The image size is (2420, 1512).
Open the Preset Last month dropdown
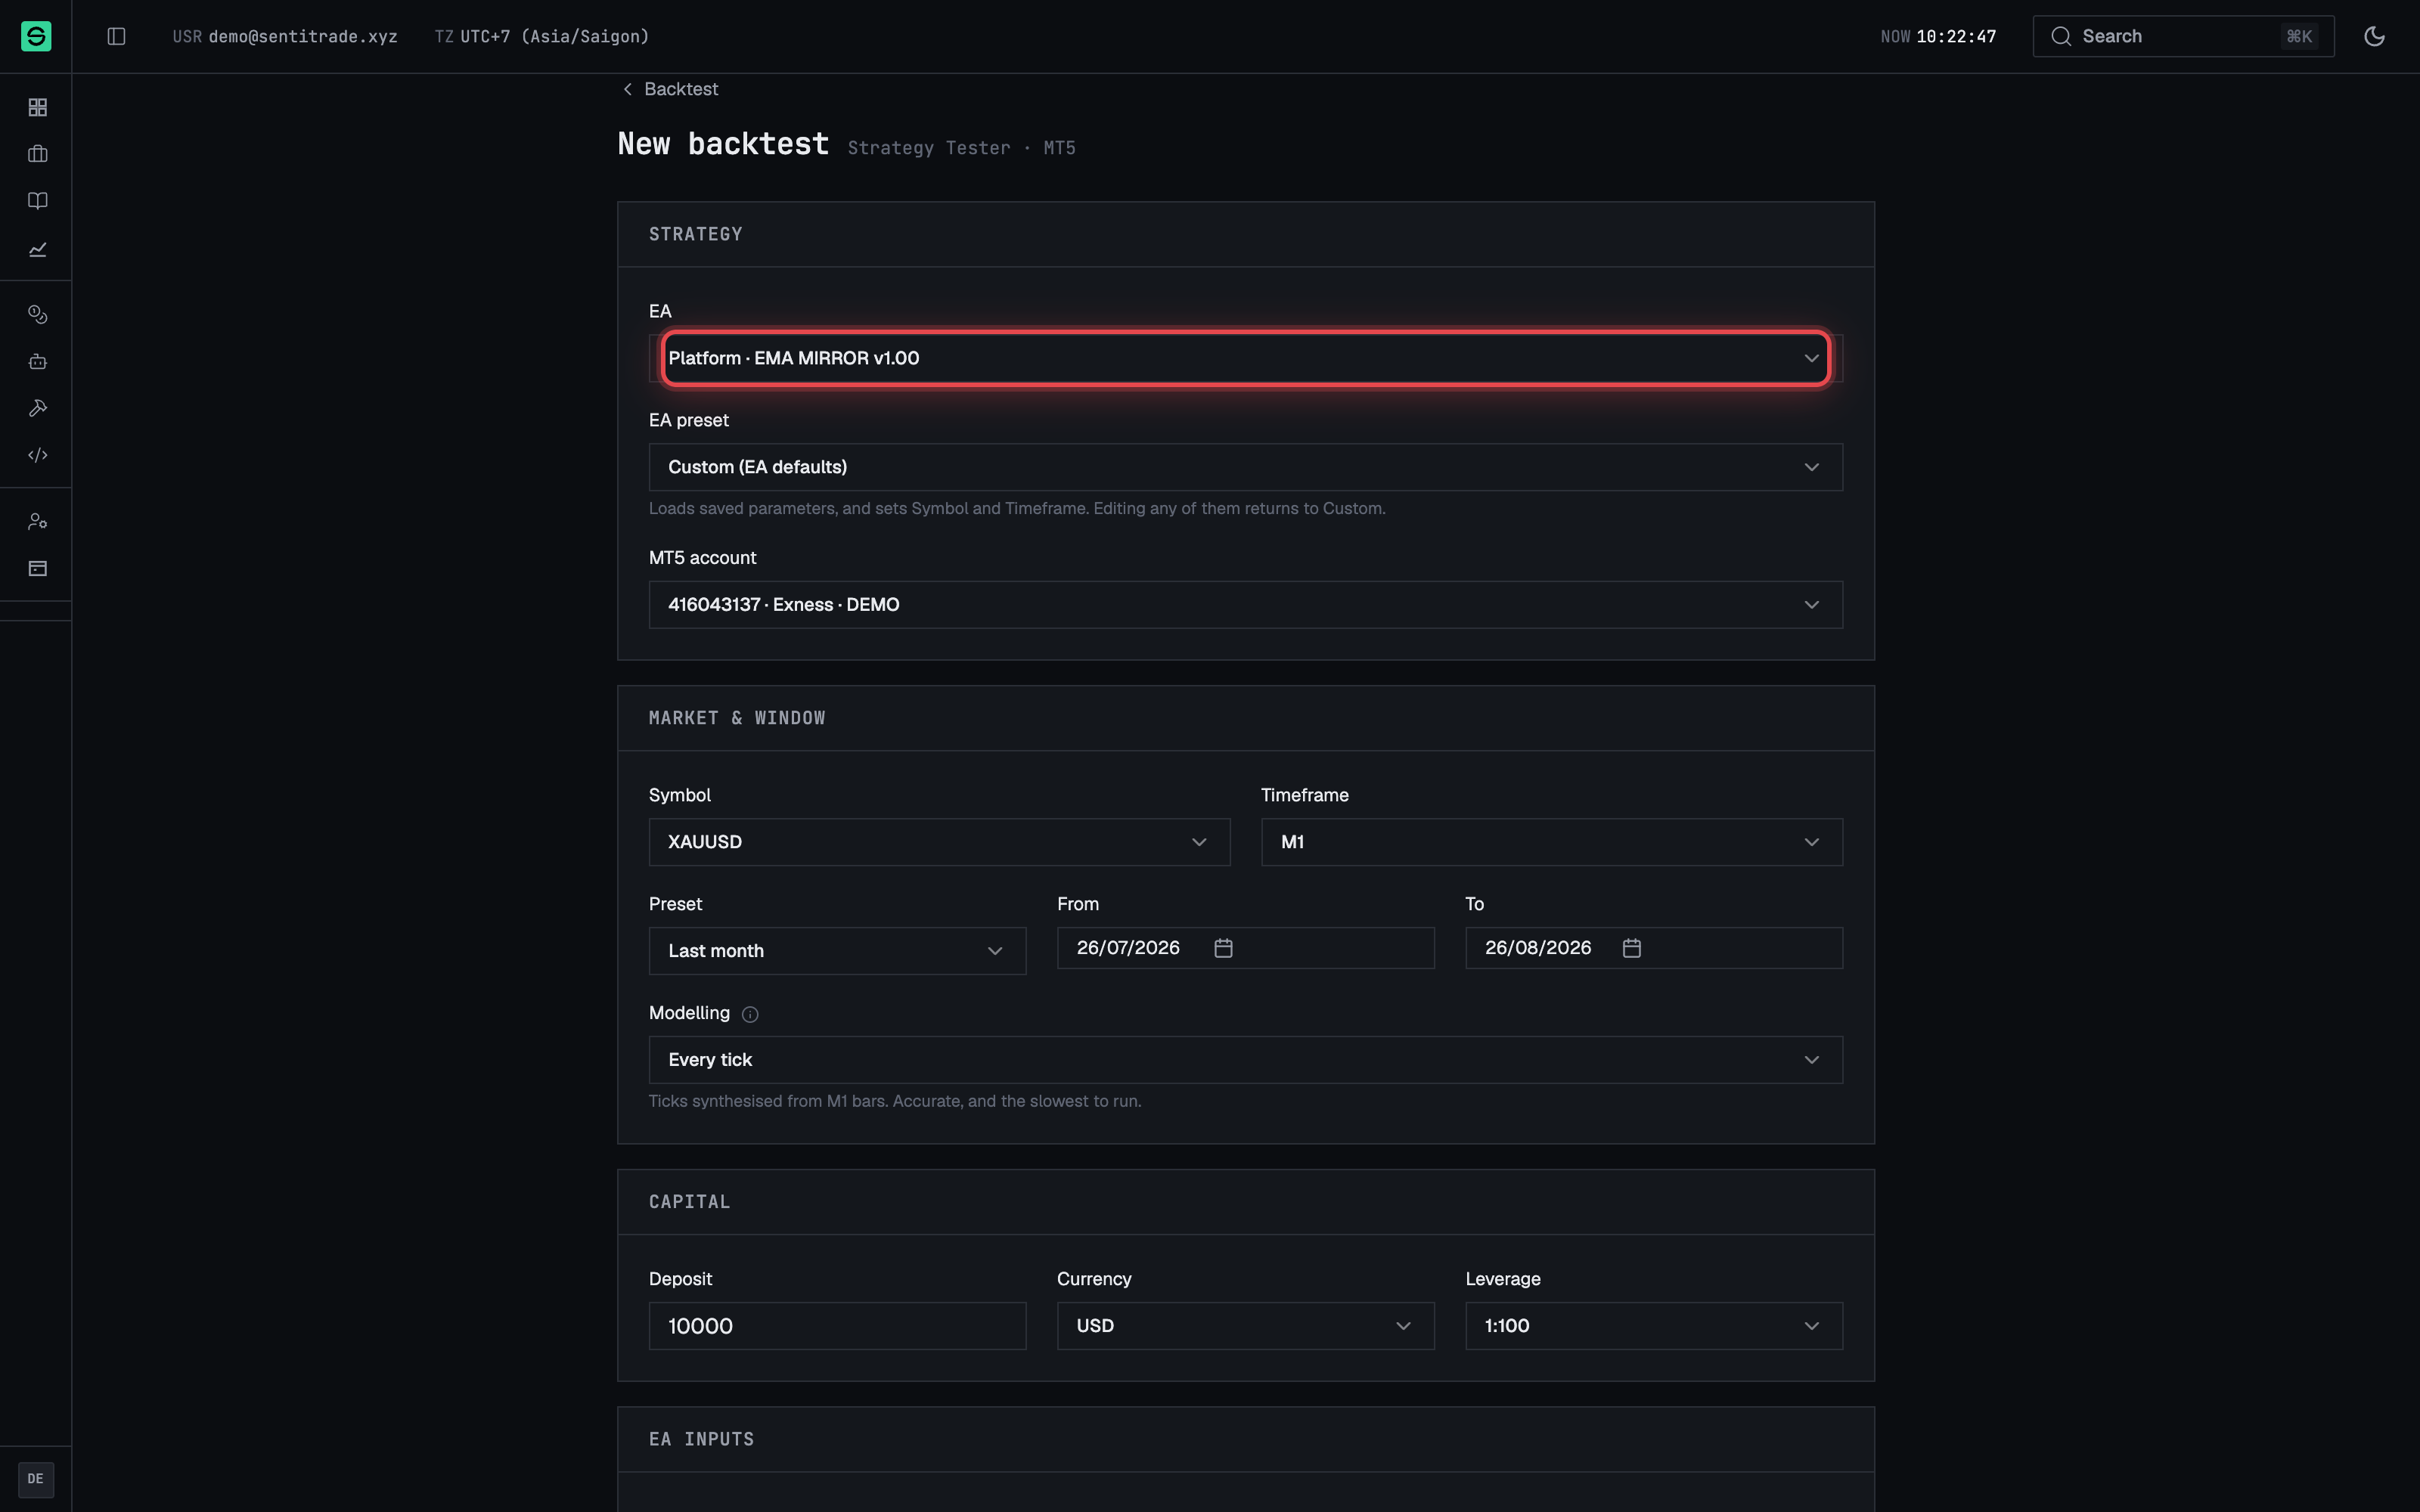click(x=837, y=951)
